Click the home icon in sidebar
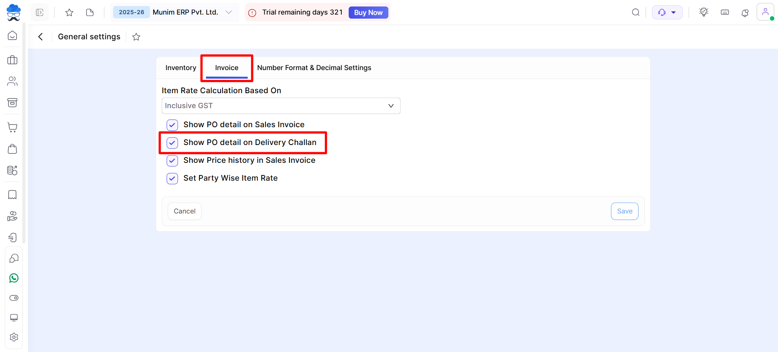This screenshot has height=352, width=778. 13,36
